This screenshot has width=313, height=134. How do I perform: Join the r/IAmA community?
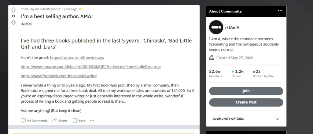(x=246, y=91)
